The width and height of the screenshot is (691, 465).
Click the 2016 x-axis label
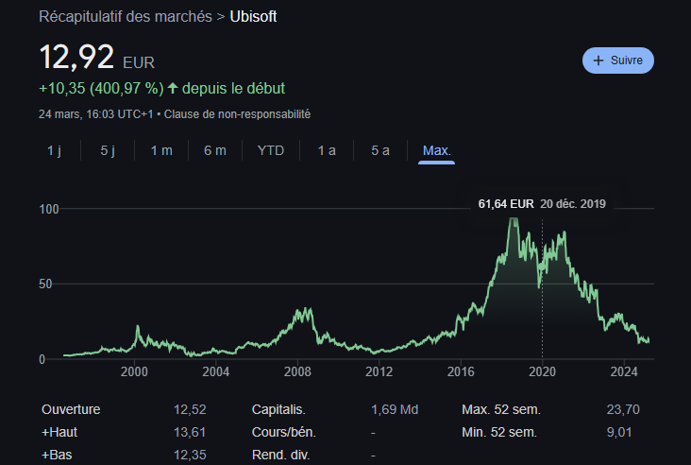click(461, 372)
